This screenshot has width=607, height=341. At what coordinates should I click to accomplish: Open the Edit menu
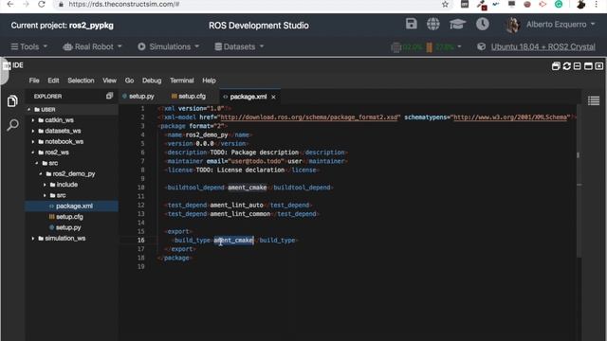(53, 81)
